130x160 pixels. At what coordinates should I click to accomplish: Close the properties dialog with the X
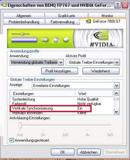pos(125,5)
